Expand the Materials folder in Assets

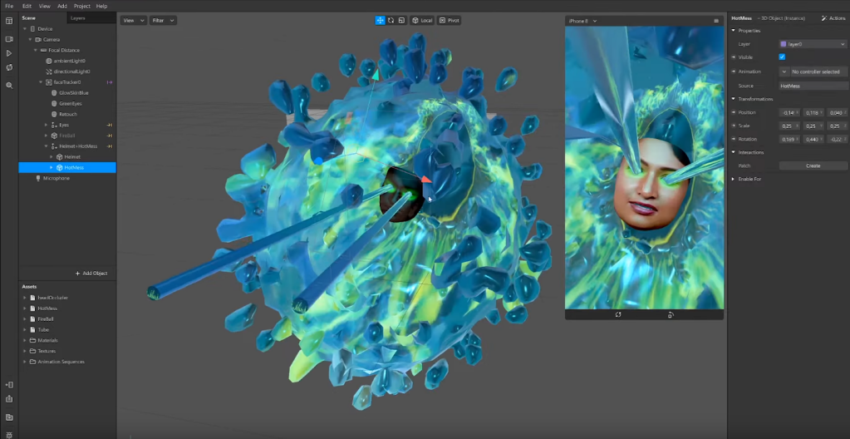pos(24,340)
